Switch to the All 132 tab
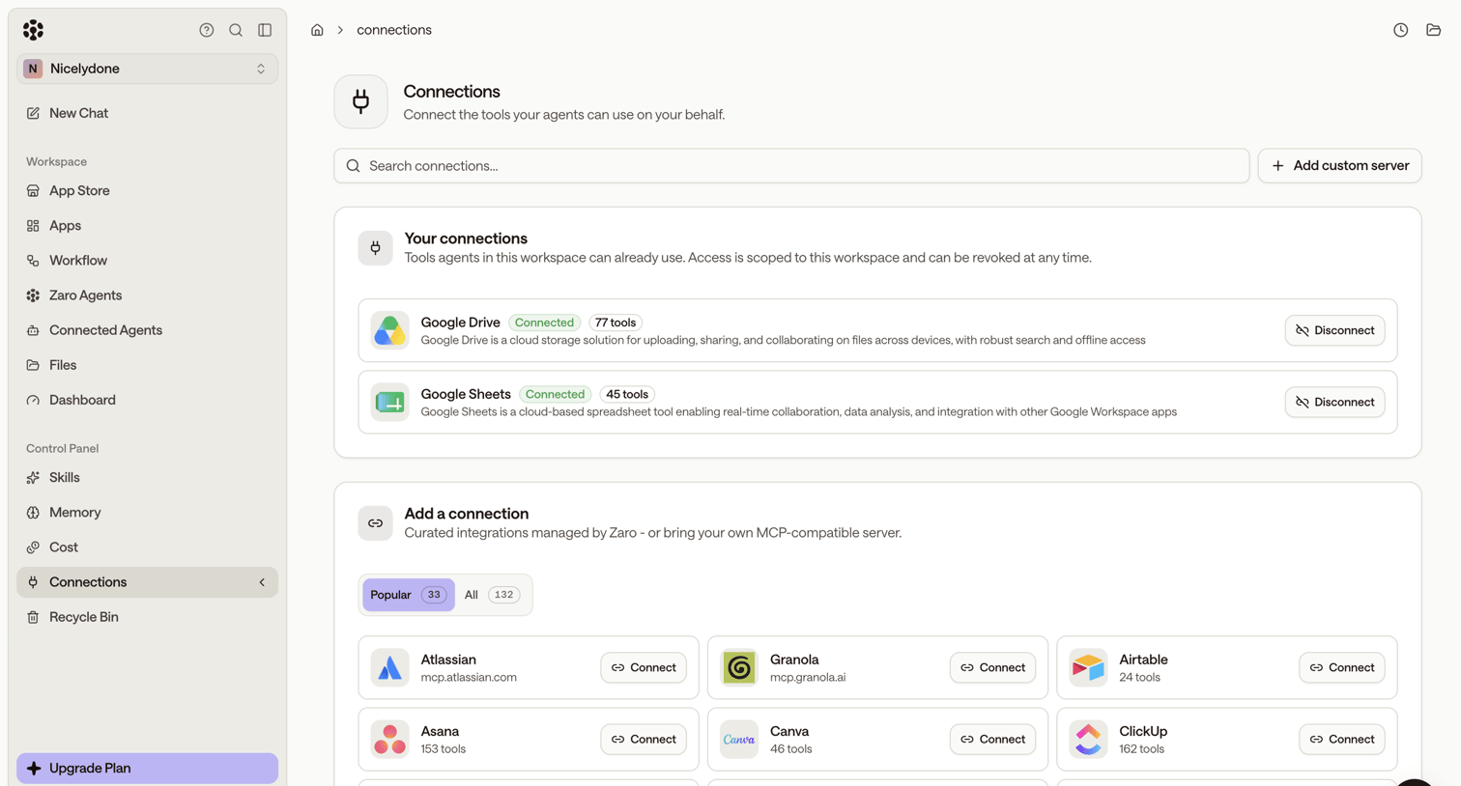1461x786 pixels. (x=492, y=595)
